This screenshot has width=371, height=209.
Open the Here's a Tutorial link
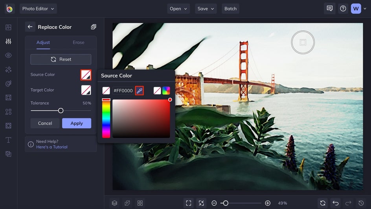pyautogui.click(x=52, y=147)
